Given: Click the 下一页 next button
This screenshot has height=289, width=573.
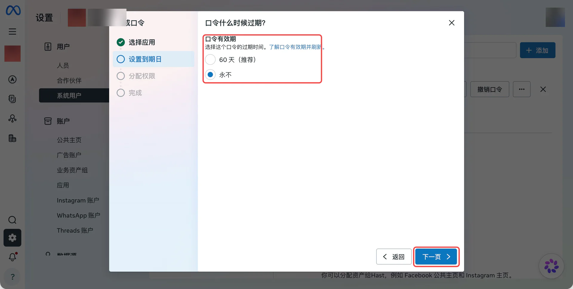Looking at the screenshot, I should click(x=436, y=256).
